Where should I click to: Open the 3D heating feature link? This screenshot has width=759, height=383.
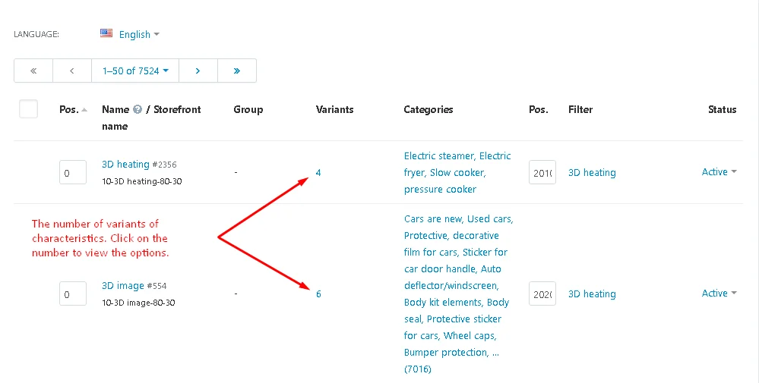125,165
